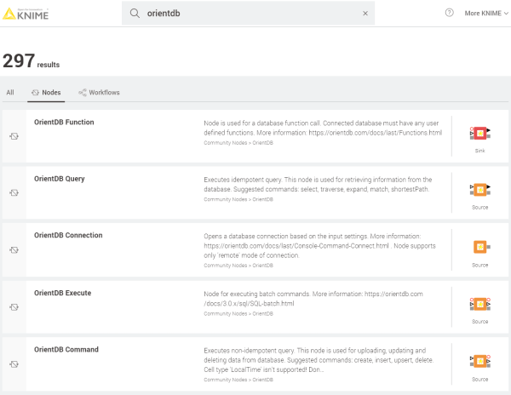Screen dimensions: 511x395
Task: Click OrientDB Command Source node thumbnail
Action: (x=480, y=361)
